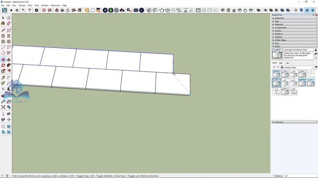
Task: Choose the Rectangle tool
Action: coord(3,36)
